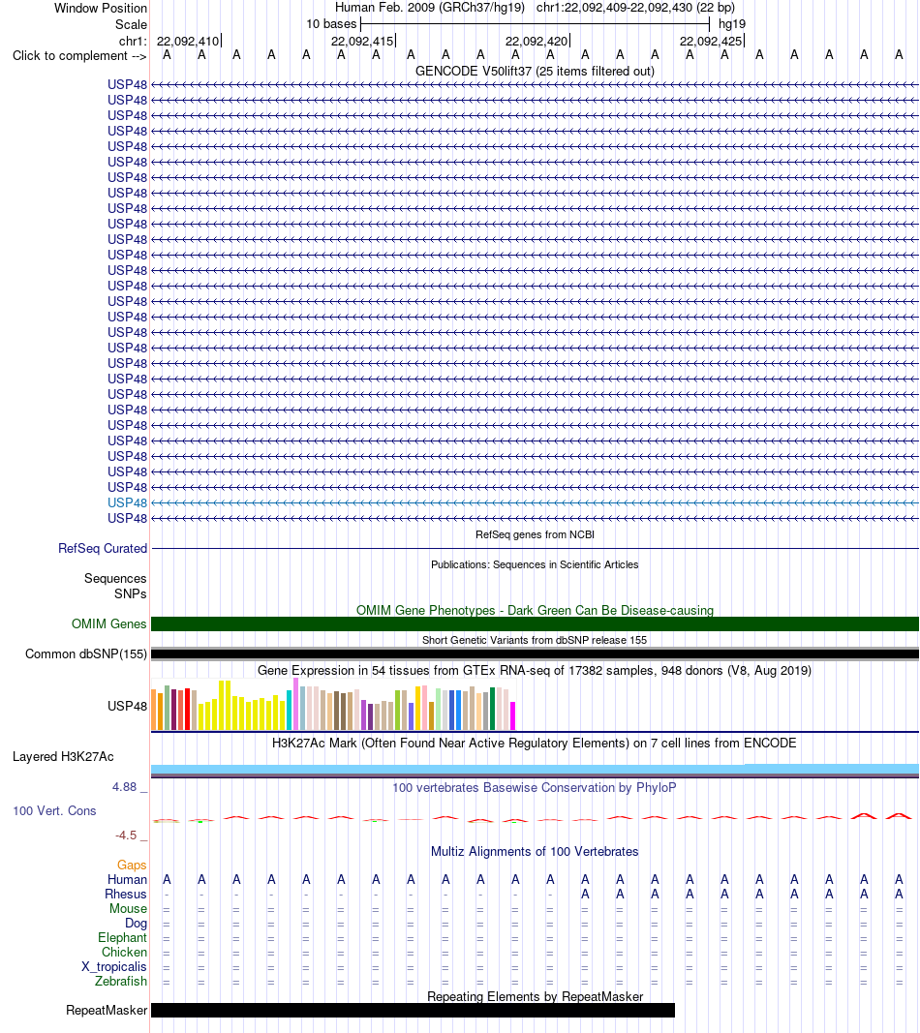Screen dimensions: 920x1033
Task: Click the RepeatMasker track label
Action: (x=107, y=1010)
